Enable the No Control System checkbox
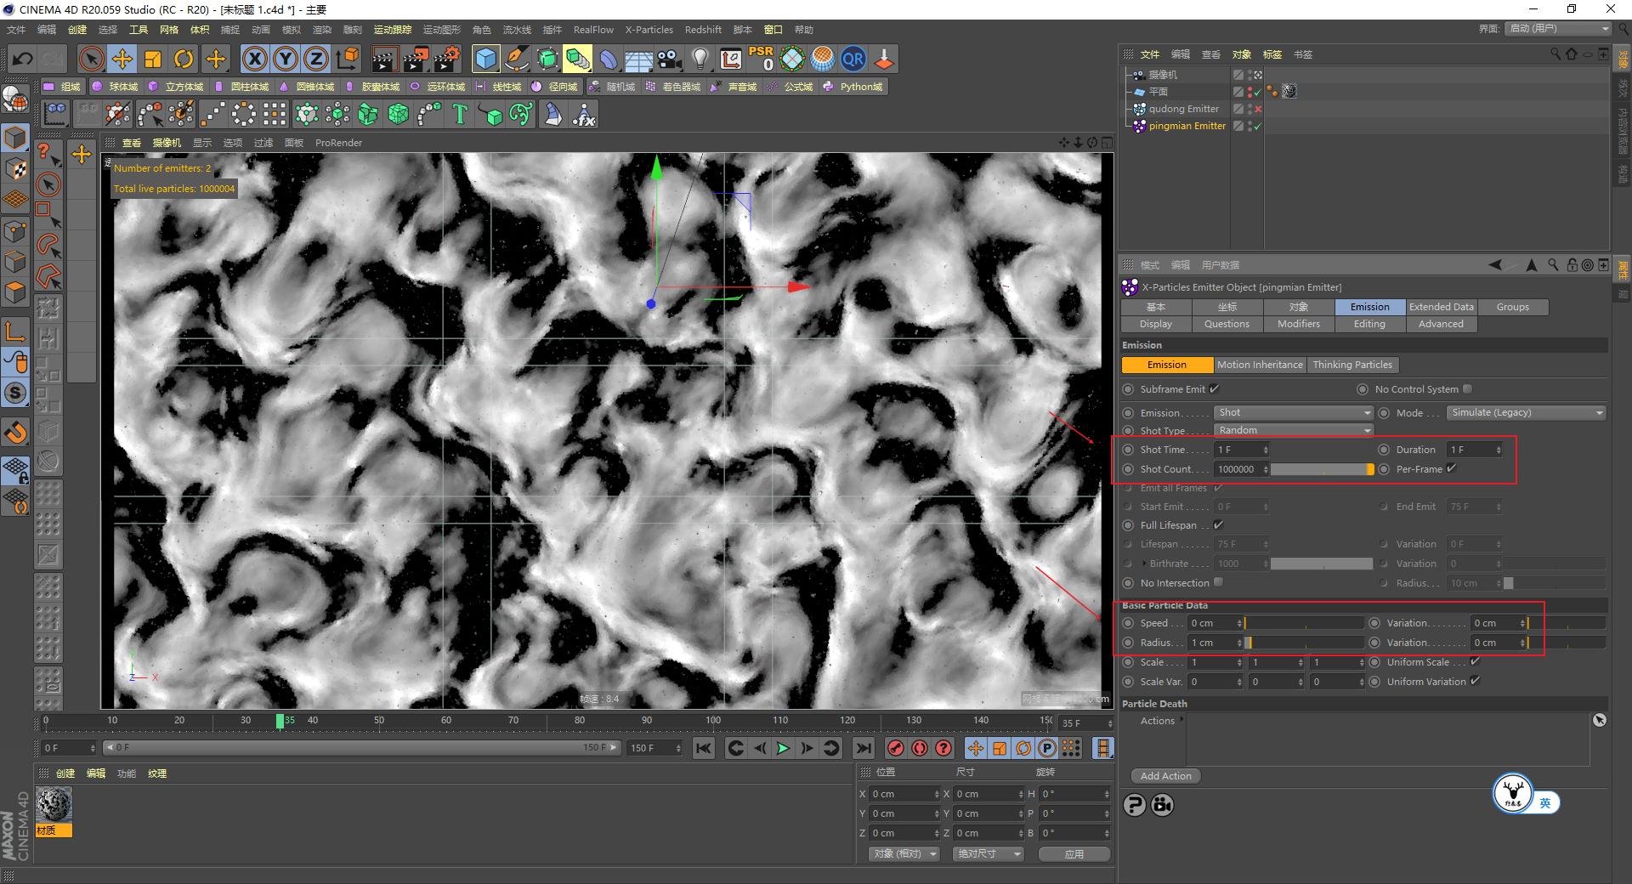 pos(1467,388)
